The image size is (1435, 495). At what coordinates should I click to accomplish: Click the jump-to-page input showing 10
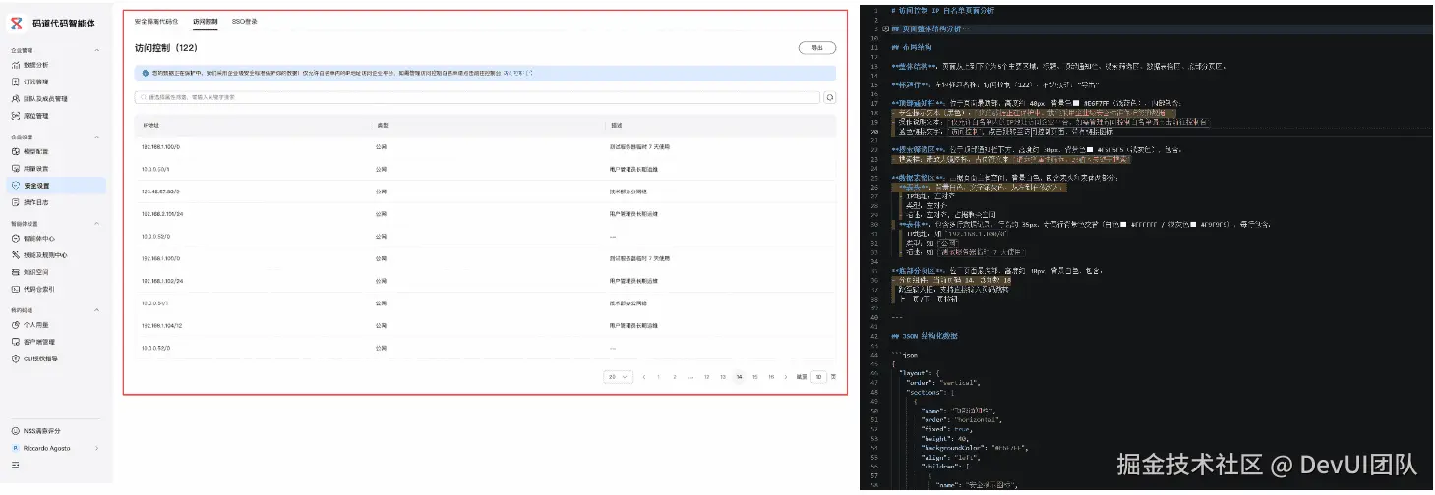click(817, 376)
